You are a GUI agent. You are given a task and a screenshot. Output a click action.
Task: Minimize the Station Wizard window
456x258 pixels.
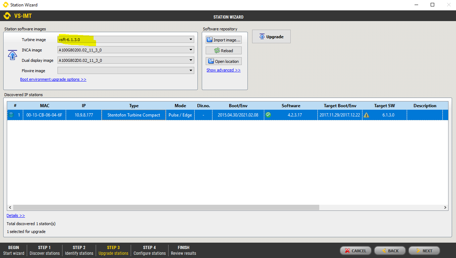click(x=416, y=5)
